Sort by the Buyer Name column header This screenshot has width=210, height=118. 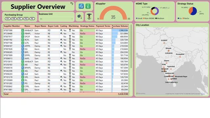click(x=40, y=26)
